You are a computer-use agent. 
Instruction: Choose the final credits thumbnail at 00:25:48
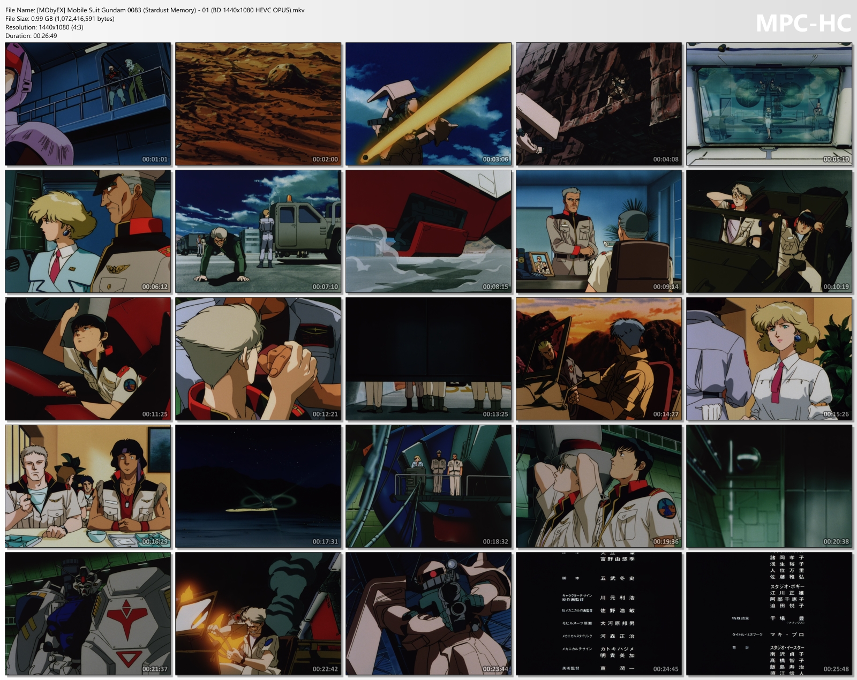(769, 614)
